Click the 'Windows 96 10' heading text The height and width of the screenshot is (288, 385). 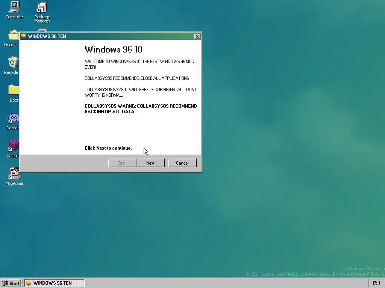tap(114, 49)
